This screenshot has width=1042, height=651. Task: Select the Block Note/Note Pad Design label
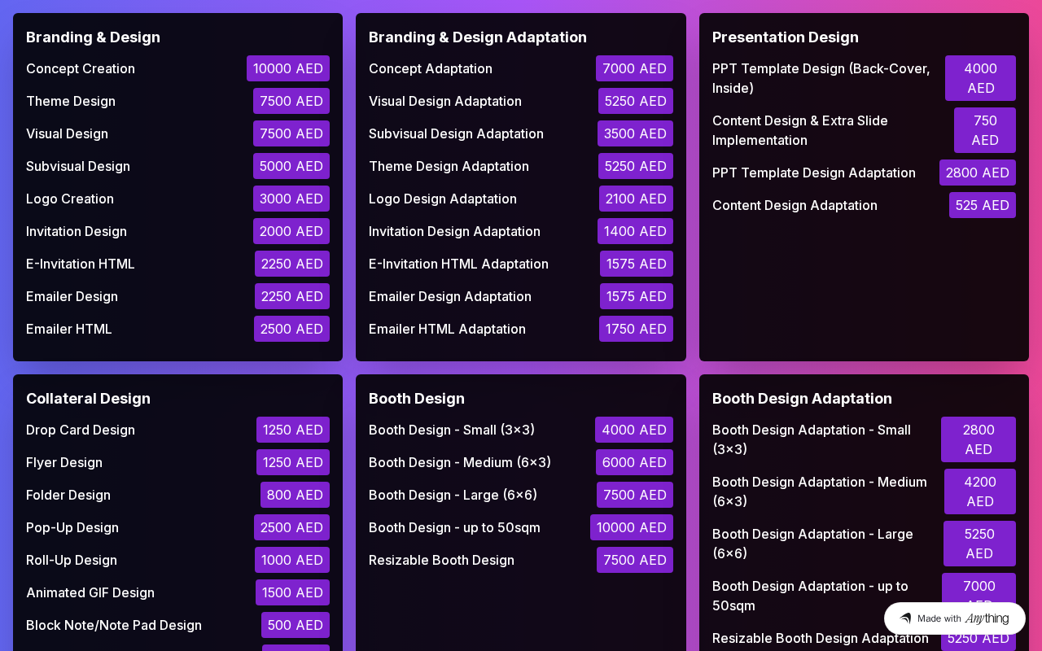(x=114, y=625)
